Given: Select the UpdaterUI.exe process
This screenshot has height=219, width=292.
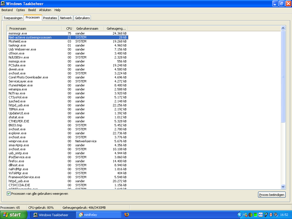Looking at the screenshot, I should 68,113.
